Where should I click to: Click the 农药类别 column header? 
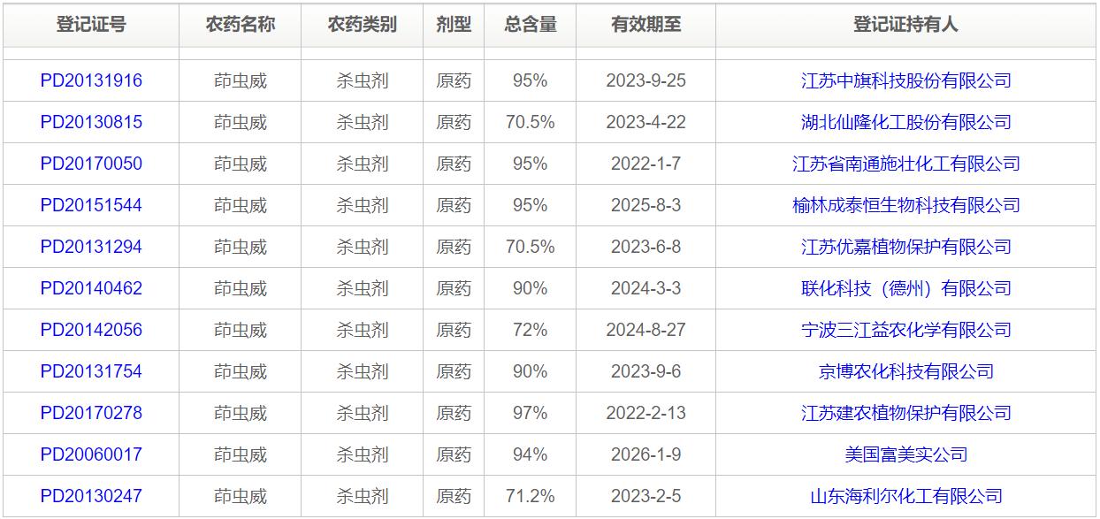click(362, 25)
